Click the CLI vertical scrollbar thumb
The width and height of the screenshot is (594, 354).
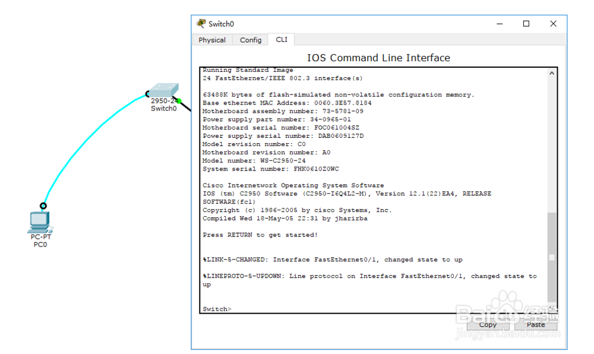[x=552, y=257]
